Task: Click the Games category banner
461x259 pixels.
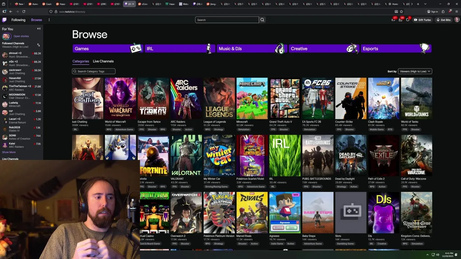Action: coord(107,49)
